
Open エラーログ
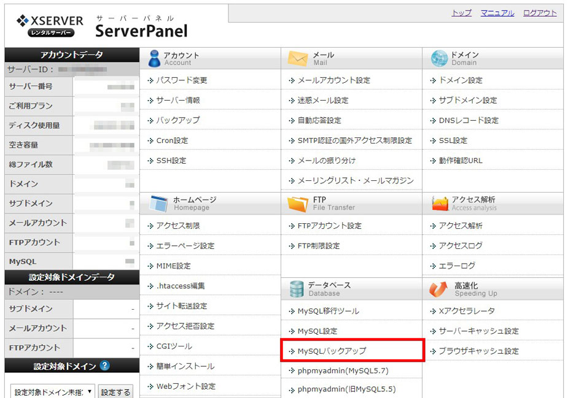(x=457, y=266)
